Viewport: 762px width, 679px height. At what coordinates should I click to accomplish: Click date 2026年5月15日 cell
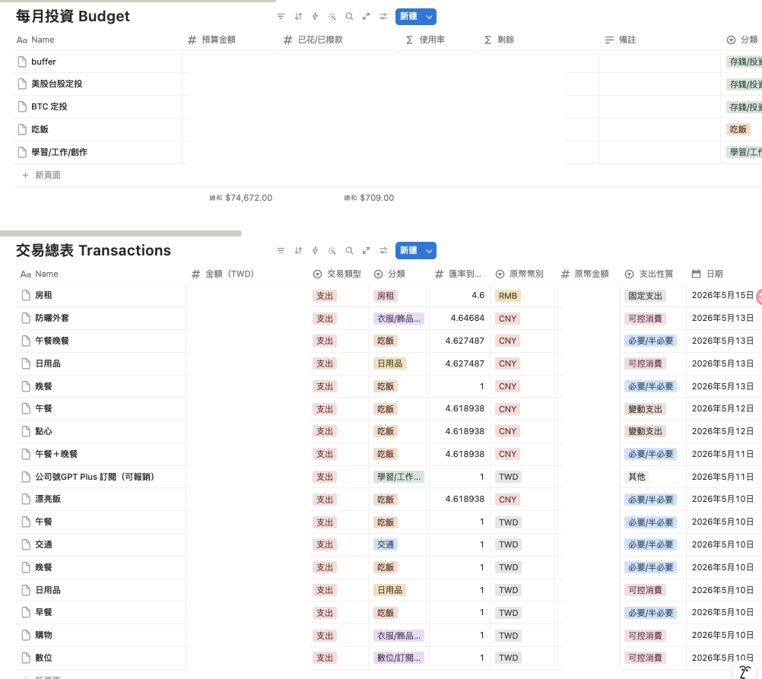pyautogui.click(x=722, y=296)
